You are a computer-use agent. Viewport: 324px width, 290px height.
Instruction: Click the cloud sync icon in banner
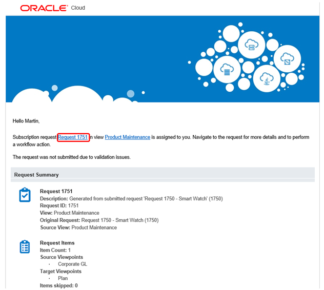[287, 58]
